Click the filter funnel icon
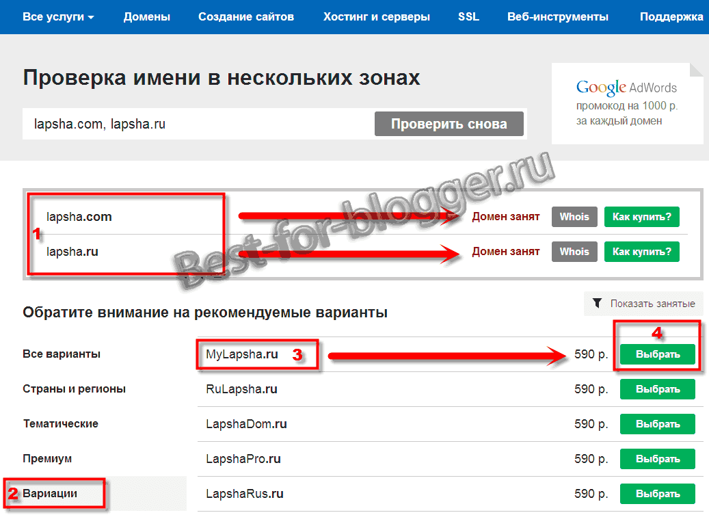 597,304
